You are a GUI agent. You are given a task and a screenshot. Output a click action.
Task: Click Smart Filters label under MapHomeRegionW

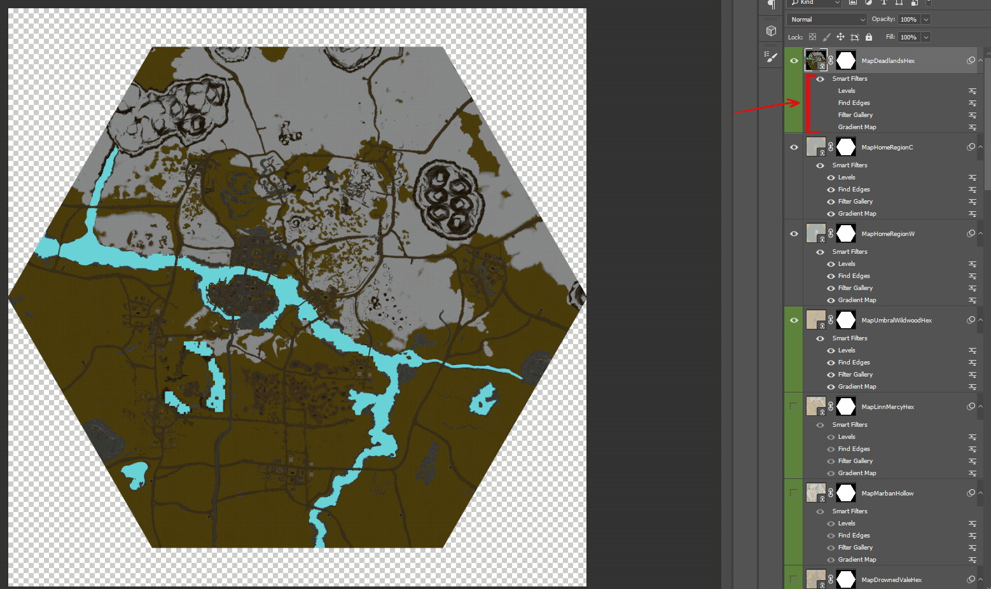(849, 252)
